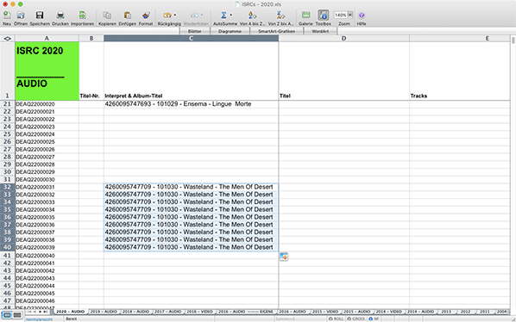The width and height of the screenshot is (516, 322).
Task: Open the Galerie icon
Action: tap(305, 15)
